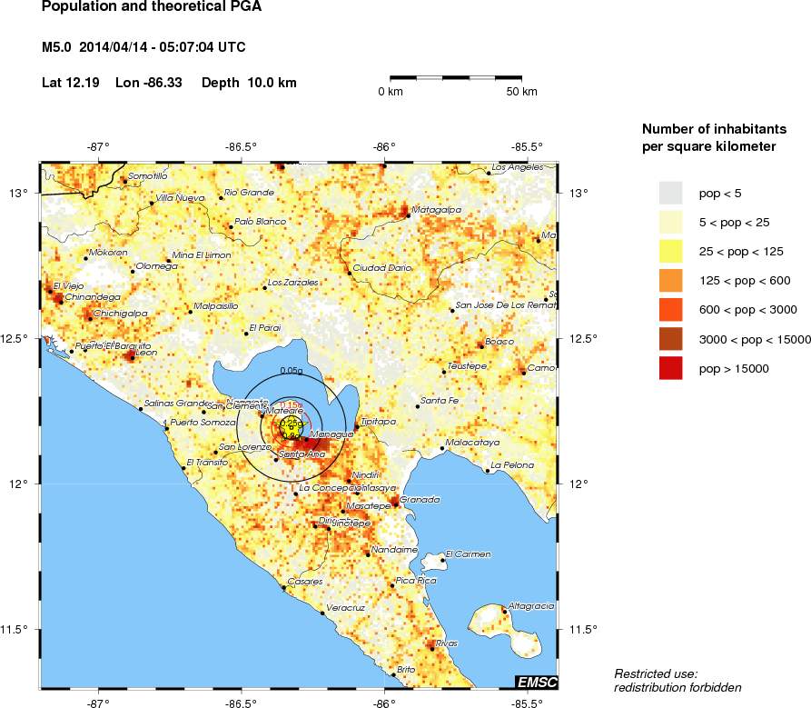Click the 50 km scale bar
Image resolution: width=811 pixels, height=708 pixels.
tap(456, 78)
